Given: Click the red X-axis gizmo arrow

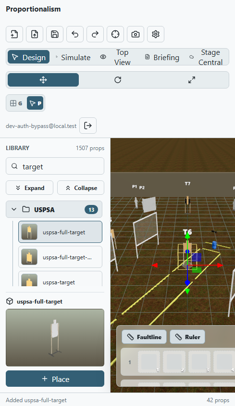Looking at the screenshot, I should tap(220, 266).
